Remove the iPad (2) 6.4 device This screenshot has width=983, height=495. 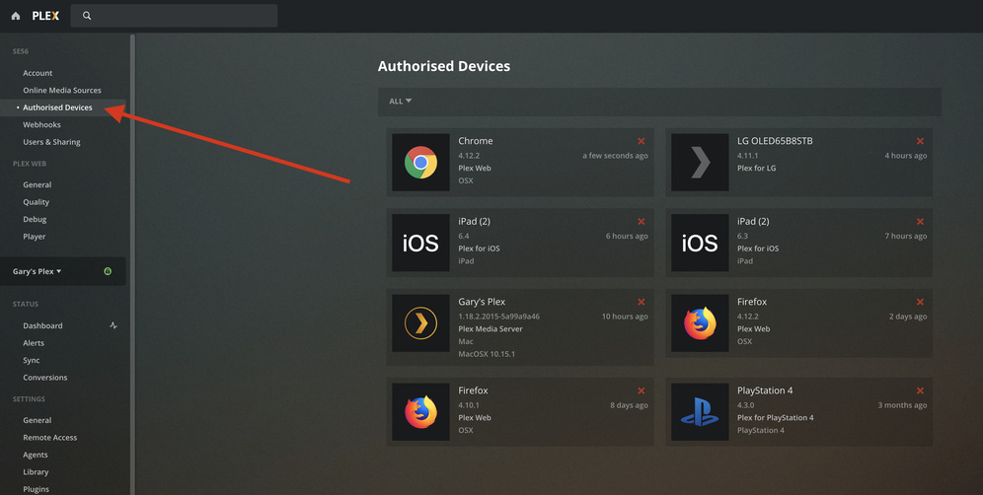coord(642,221)
